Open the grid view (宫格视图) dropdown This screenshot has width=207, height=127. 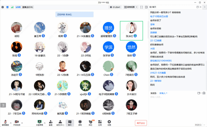click(131, 7)
